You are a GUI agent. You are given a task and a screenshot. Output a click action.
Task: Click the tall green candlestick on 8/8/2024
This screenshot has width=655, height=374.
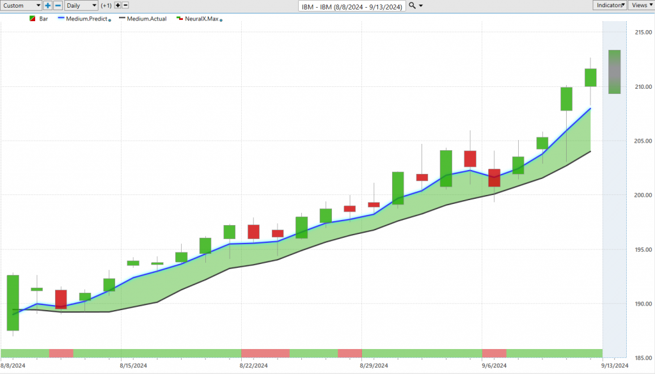13,303
